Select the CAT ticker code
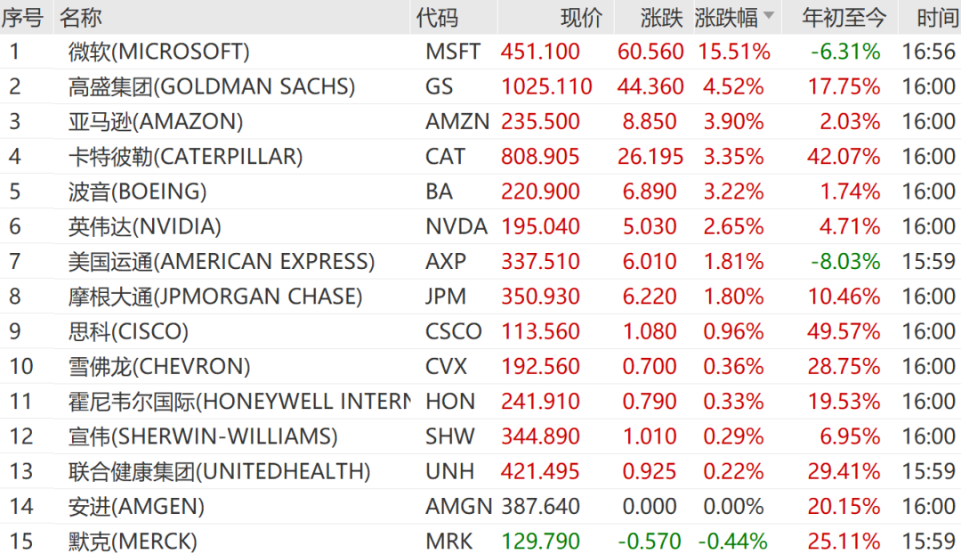Screen dimensions: 961x554 [x=445, y=157]
